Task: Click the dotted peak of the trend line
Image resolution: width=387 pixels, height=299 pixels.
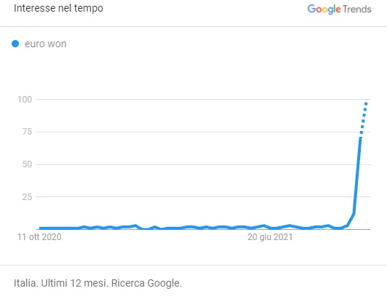Action: [364, 119]
